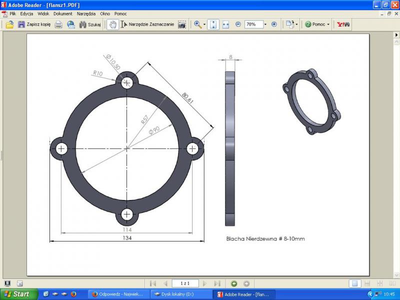Image resolution: width=400 pixels, height=300 pixels.
Task: Click the vertical scrollbar down arrow
Action: coord(396,275)
